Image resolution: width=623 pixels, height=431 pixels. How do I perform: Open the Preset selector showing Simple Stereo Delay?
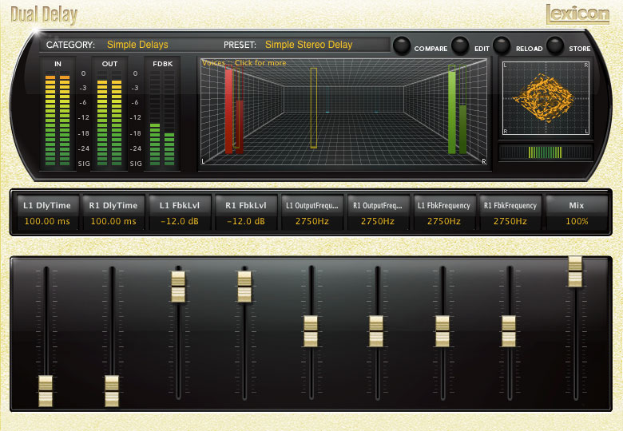pyautogui.click(x=308, y=45)
